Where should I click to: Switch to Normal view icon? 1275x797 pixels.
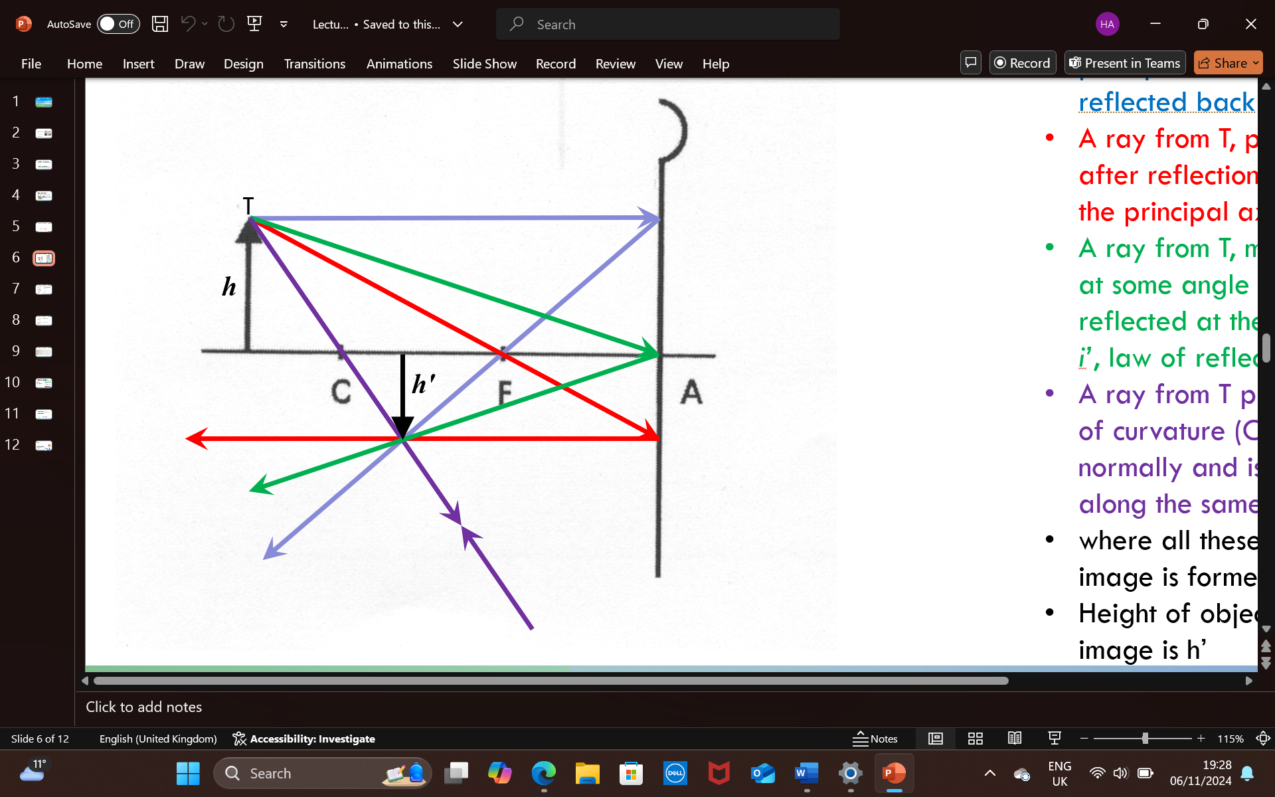[936, 739]
